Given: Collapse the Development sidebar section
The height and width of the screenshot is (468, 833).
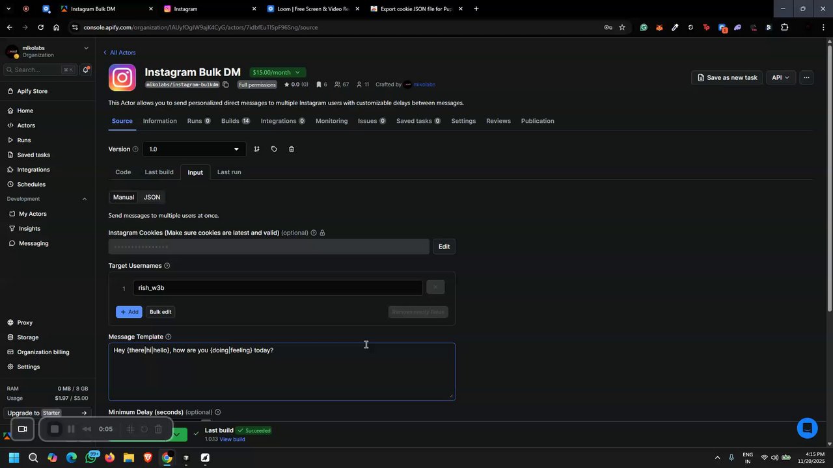Looking at the screenshot, I should click(x=84, y=199).
